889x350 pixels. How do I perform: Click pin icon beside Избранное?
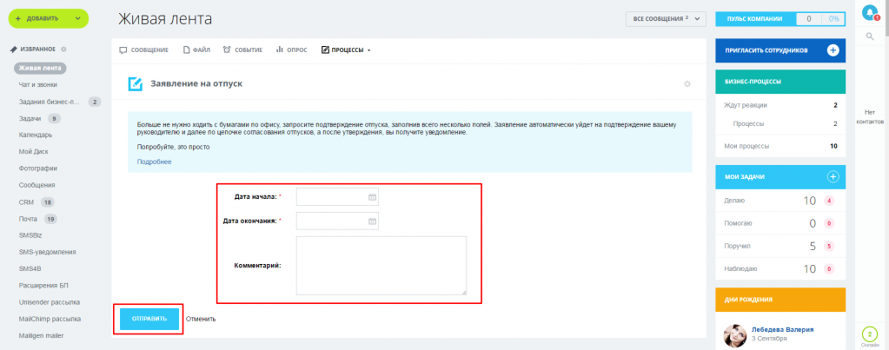coord(14,50)
